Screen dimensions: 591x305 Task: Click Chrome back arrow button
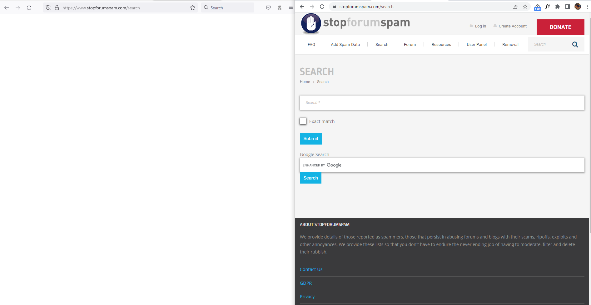(x=302, y=7)
